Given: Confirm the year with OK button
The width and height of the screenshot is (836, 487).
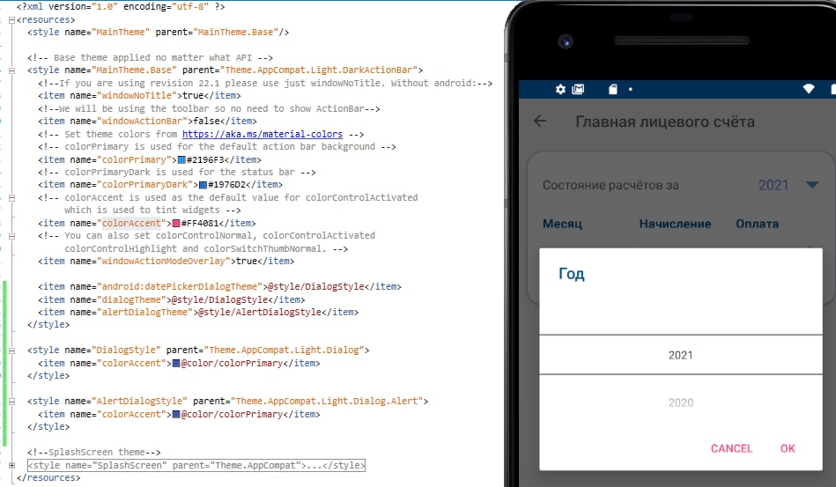Looking at the screenshot, I should [x=788, y=448].
